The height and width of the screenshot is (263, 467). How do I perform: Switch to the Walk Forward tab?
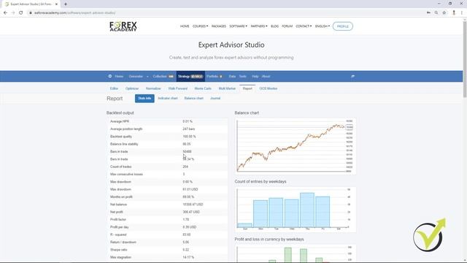pos(178,88)
